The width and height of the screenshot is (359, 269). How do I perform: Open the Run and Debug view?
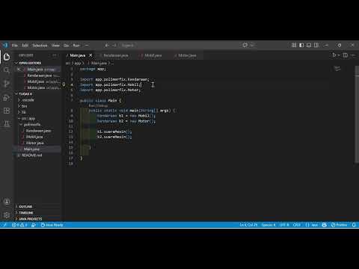(7, 97)
